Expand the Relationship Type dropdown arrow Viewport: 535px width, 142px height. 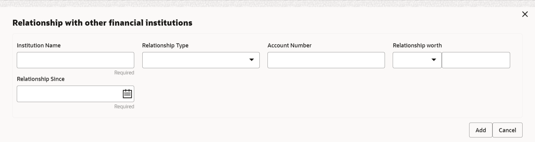252,60
